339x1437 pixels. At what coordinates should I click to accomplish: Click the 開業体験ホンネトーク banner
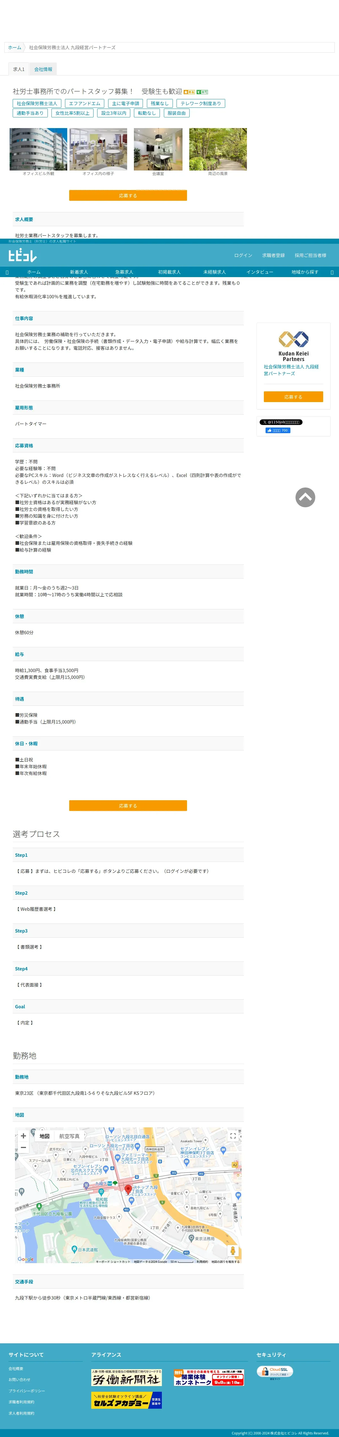click(208, 1377)
